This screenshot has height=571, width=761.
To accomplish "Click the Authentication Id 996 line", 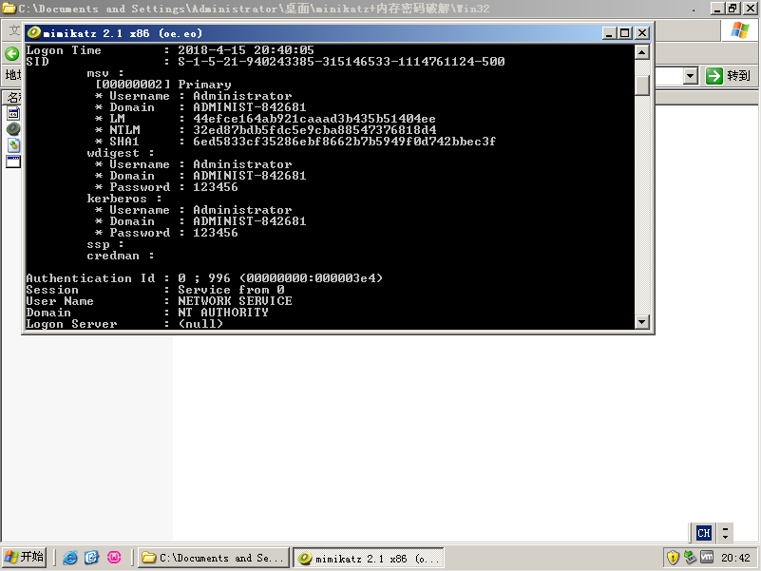I will tap(204, 278).
